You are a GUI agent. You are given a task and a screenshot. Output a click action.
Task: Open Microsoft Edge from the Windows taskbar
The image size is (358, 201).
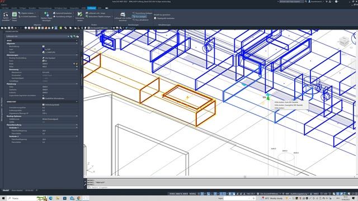click(51, 198)
